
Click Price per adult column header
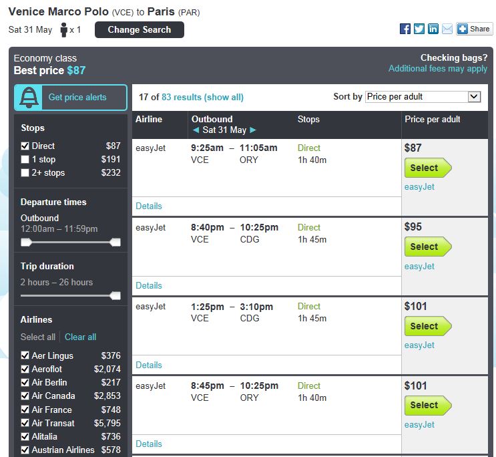[433, 120]
